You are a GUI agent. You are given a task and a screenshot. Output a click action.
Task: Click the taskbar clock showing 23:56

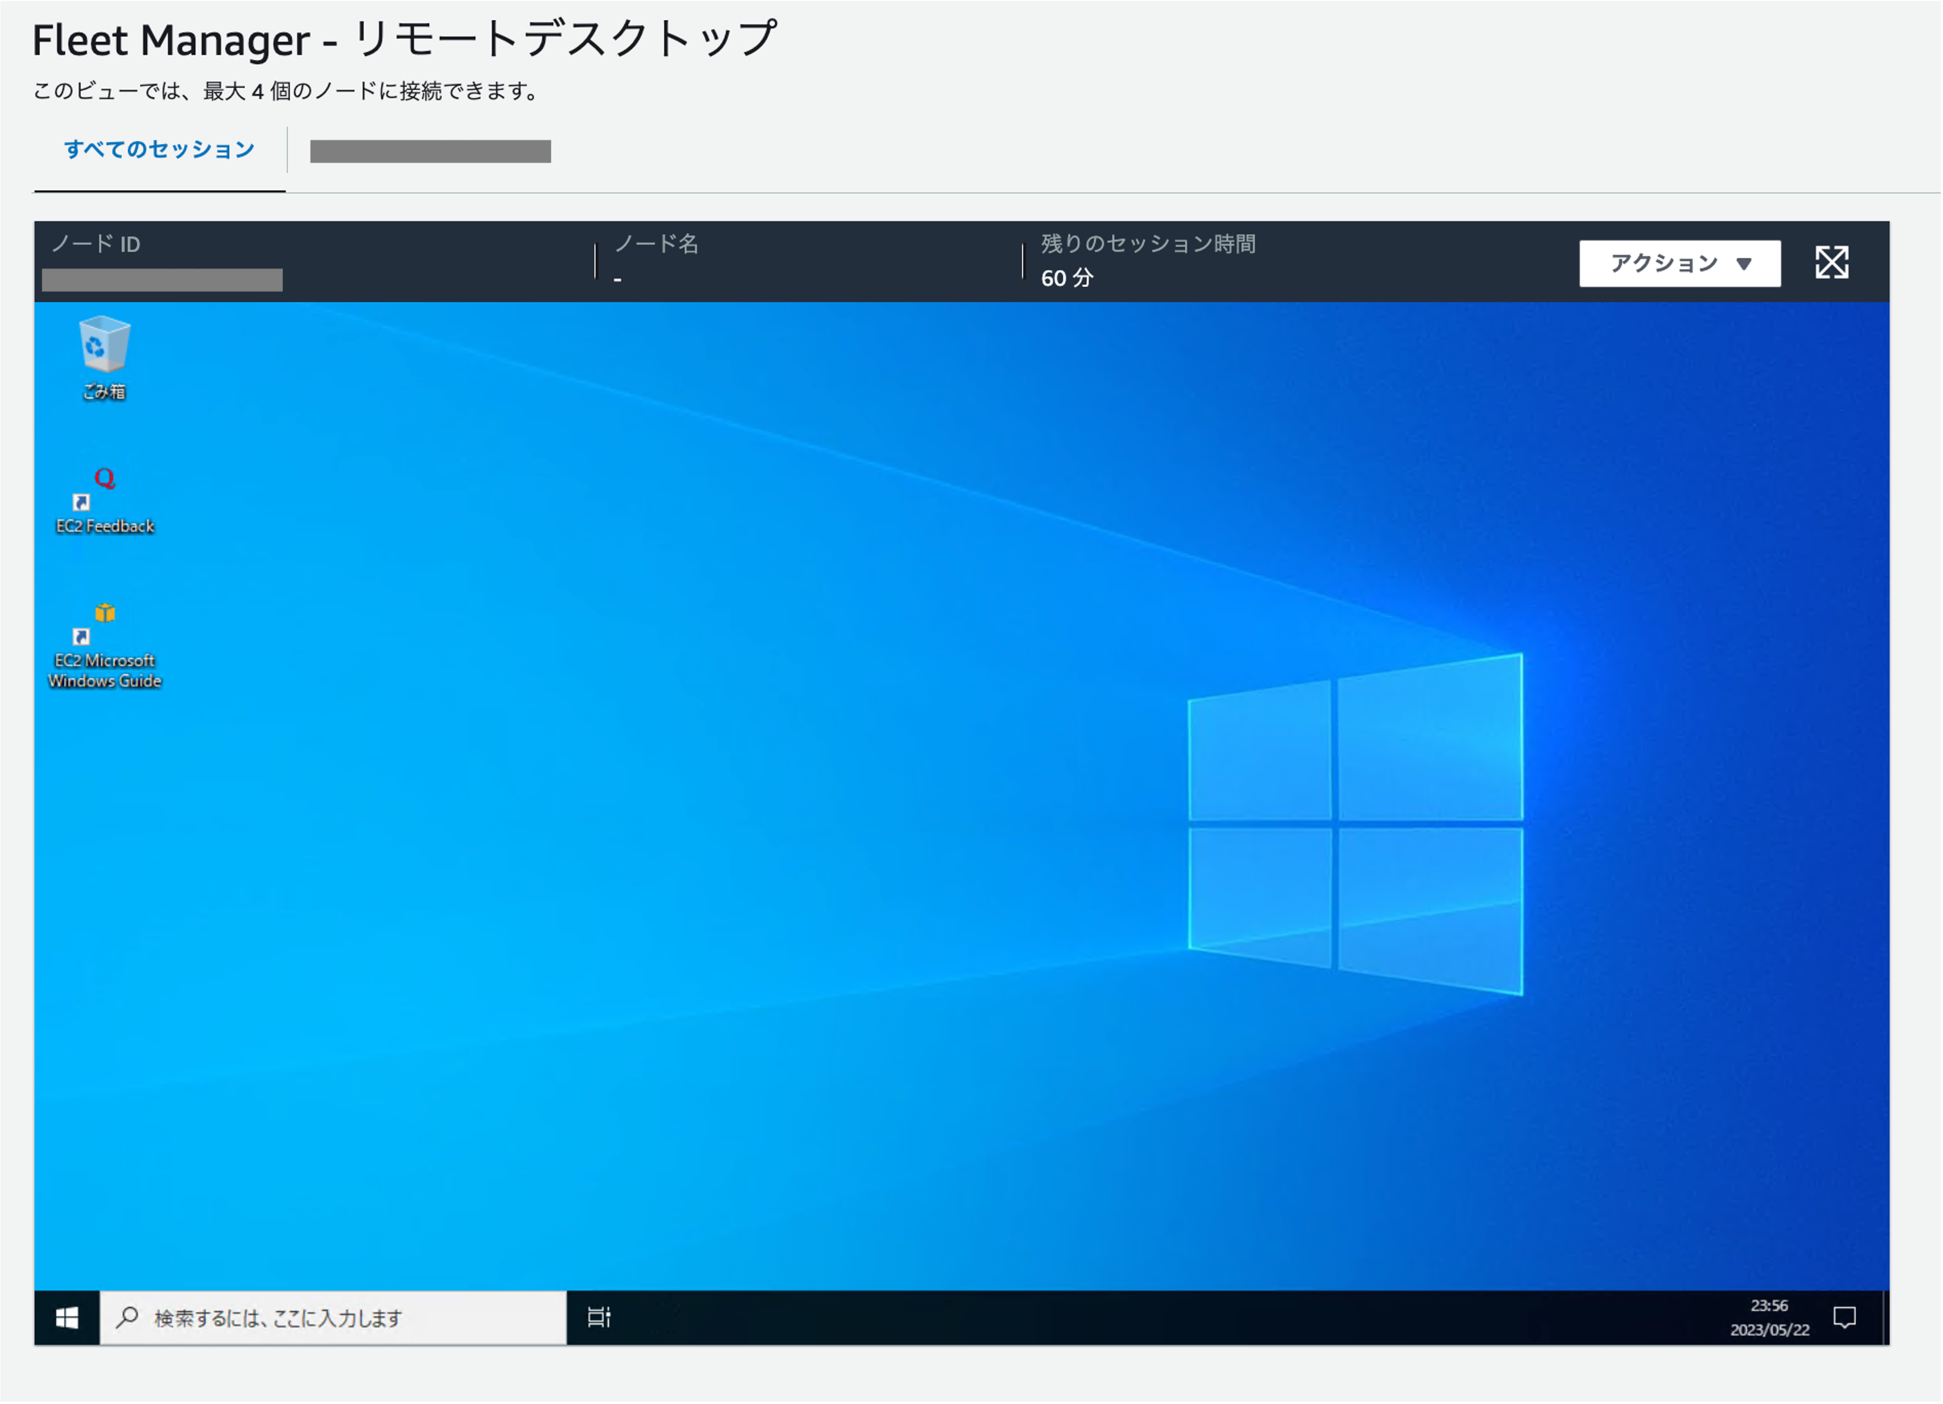click(x=1769, y=1306)
